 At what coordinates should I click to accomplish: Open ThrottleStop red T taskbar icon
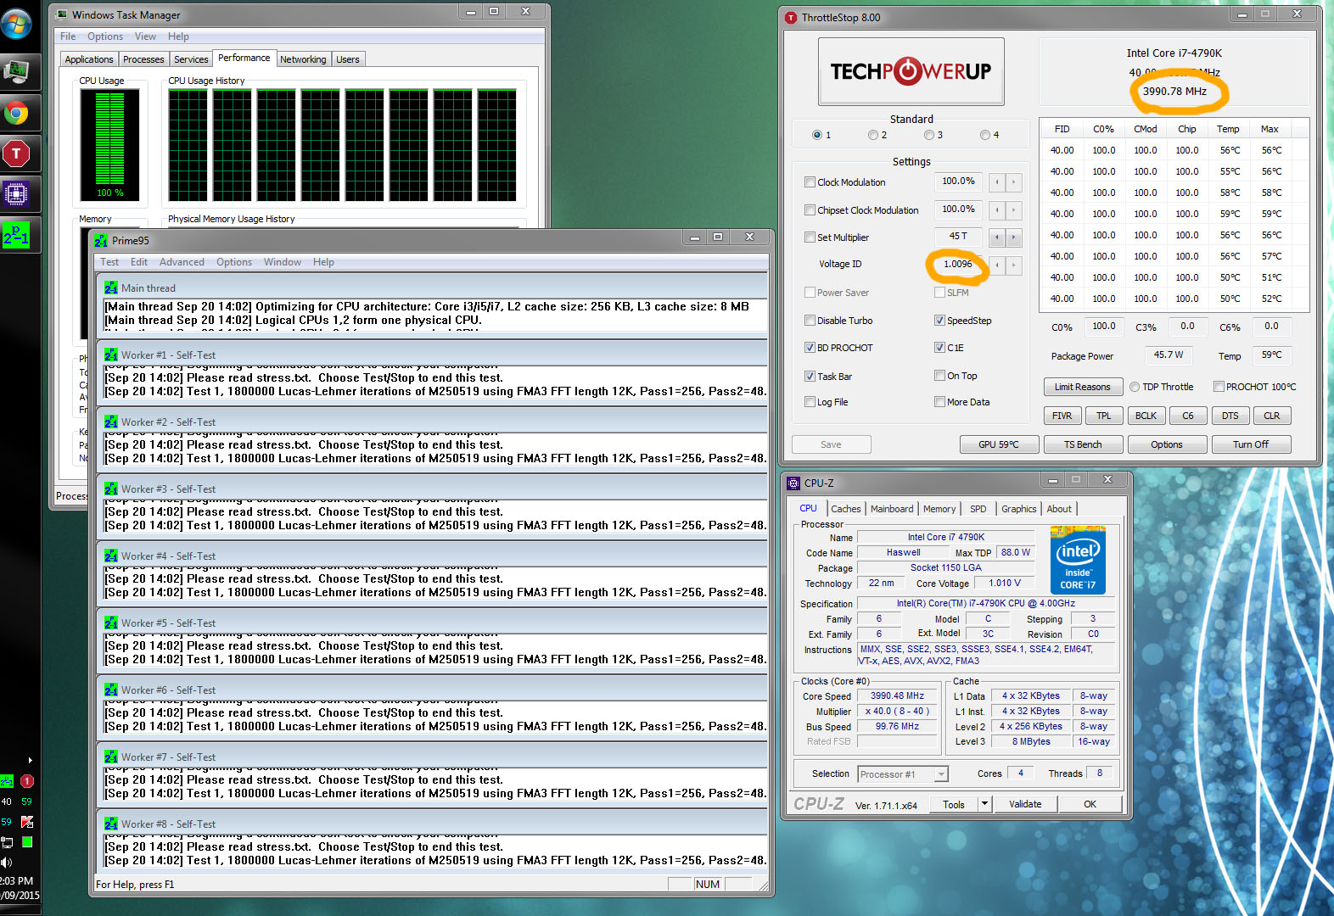[16, 154]
